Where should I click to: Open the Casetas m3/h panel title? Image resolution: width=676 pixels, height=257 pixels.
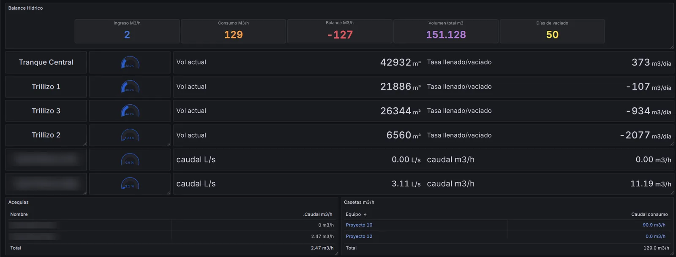click(x=359, y=202)
